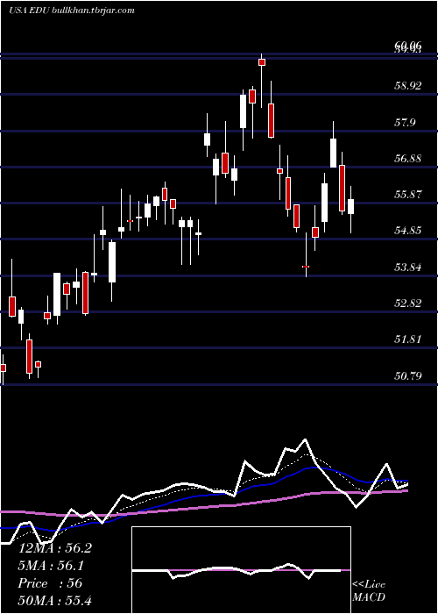The image size is (438, 614).
Task: Click the 51.81 price axis label
Action: point(408,339)
